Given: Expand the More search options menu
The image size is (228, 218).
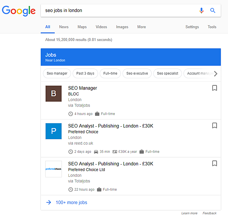Looking at the screenshot, I should coord(141,27).
